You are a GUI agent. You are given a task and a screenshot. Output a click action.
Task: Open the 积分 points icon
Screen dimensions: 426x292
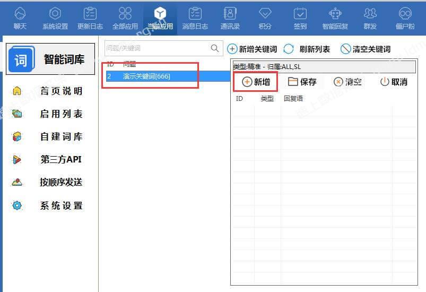click(x=265, y=18)
